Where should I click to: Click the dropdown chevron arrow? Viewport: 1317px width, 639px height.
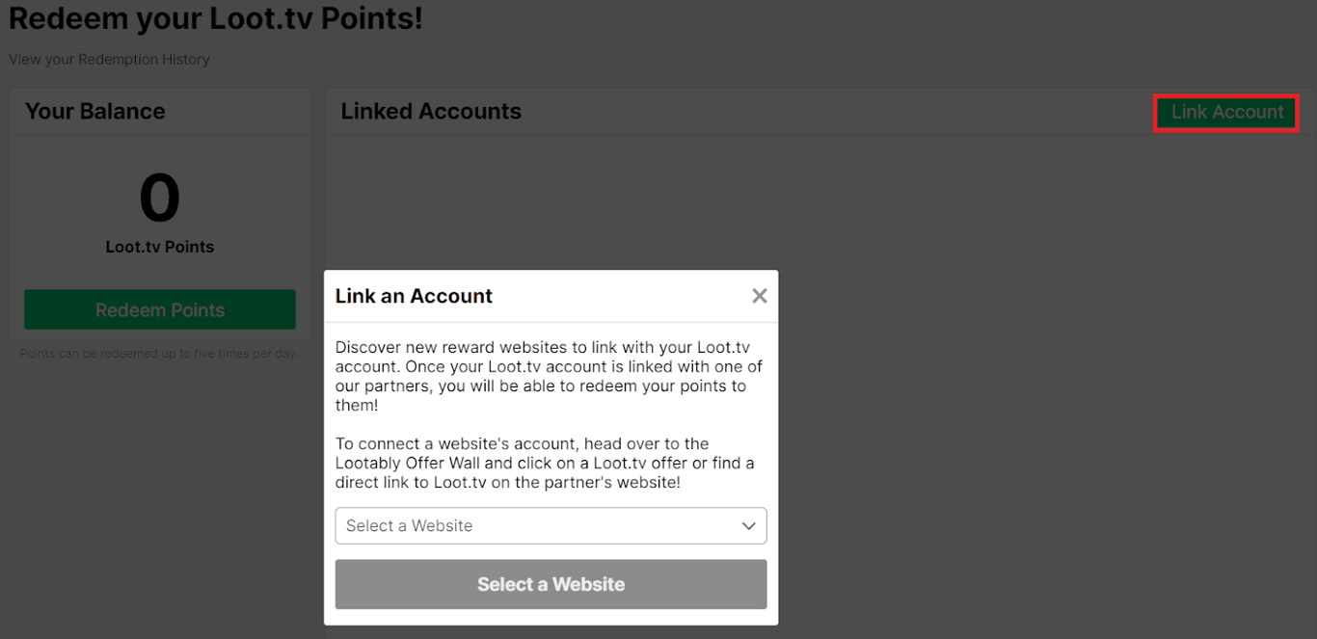pyautogui.click(x=748, y=526)
